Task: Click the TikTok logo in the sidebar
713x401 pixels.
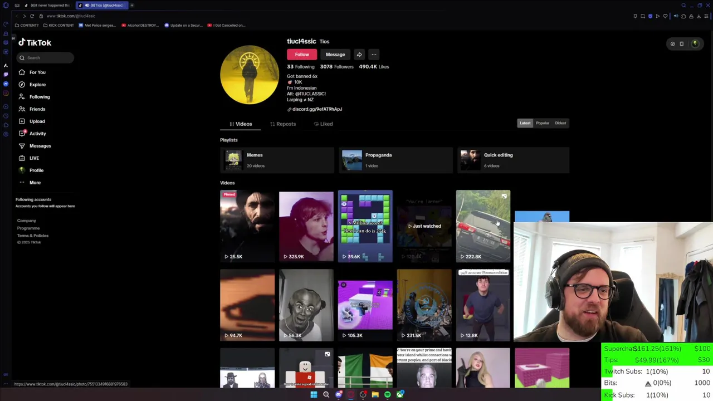Action: 35,42
